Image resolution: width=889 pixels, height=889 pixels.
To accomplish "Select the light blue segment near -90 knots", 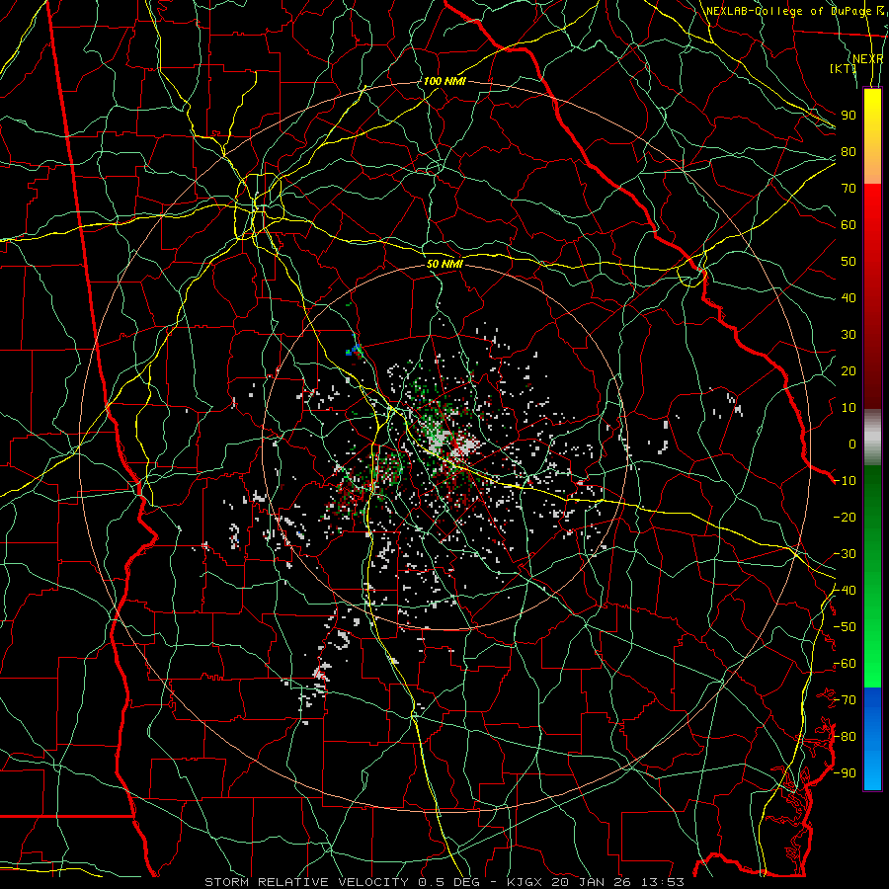I will click(x=872, y=768).
